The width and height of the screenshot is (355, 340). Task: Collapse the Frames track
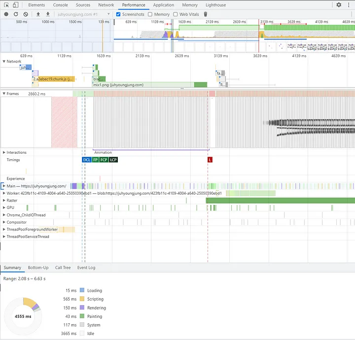[4, 94]
